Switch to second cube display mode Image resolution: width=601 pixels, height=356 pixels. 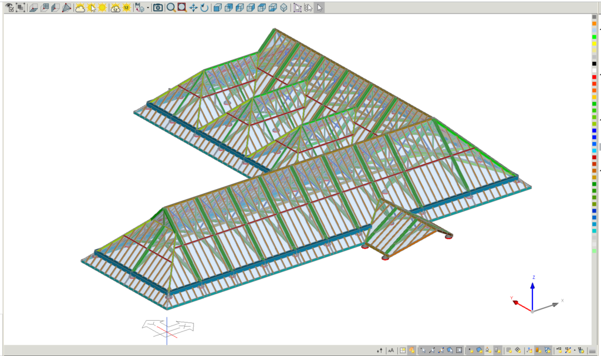click(228, 8)
